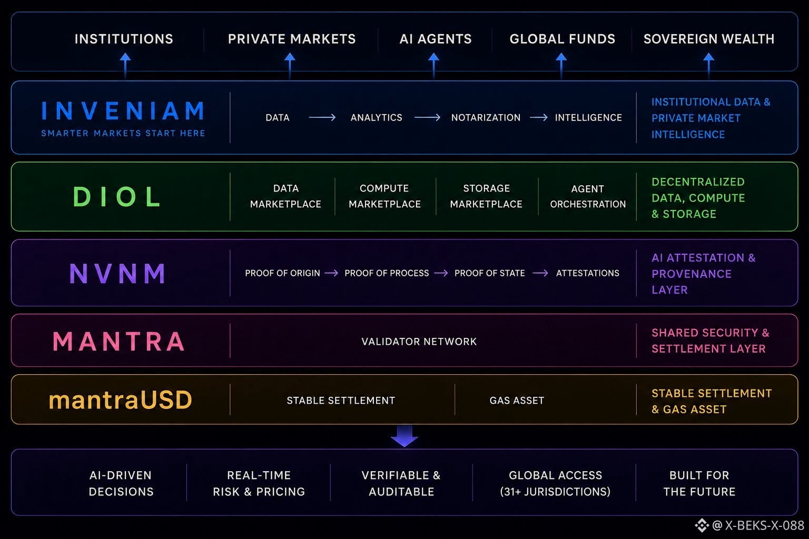Screen dimensions: 809x539
Task: Select the DATA MARKETPLACE cell
Action: (x=285, y=196)
